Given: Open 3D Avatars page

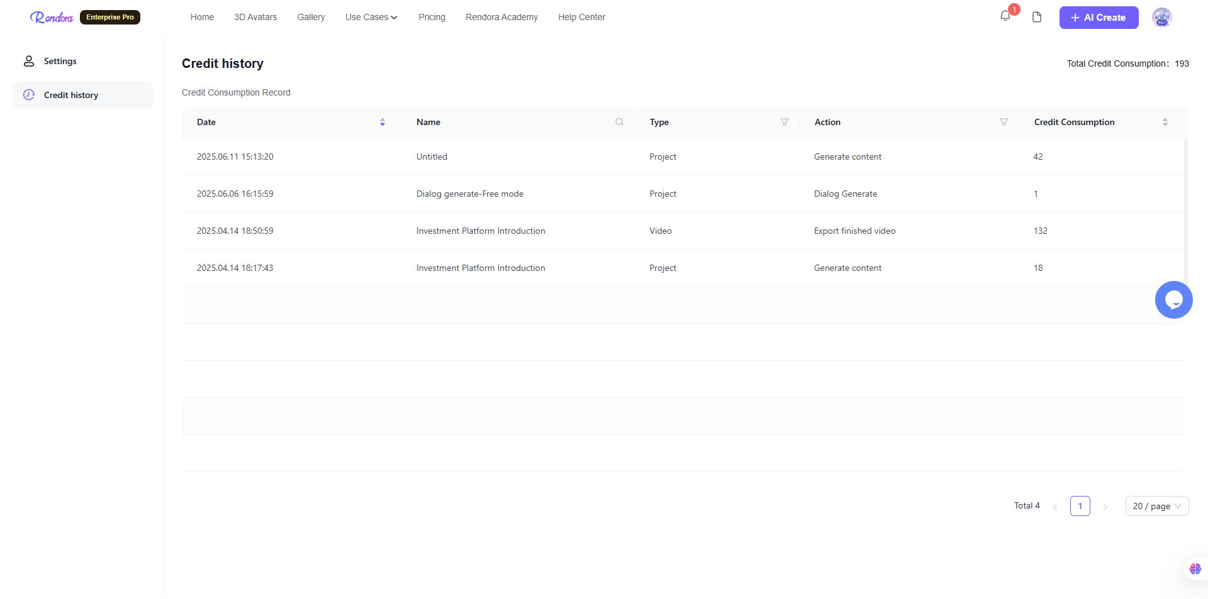Looking at the screenshot, I should (x=255, y=17).
